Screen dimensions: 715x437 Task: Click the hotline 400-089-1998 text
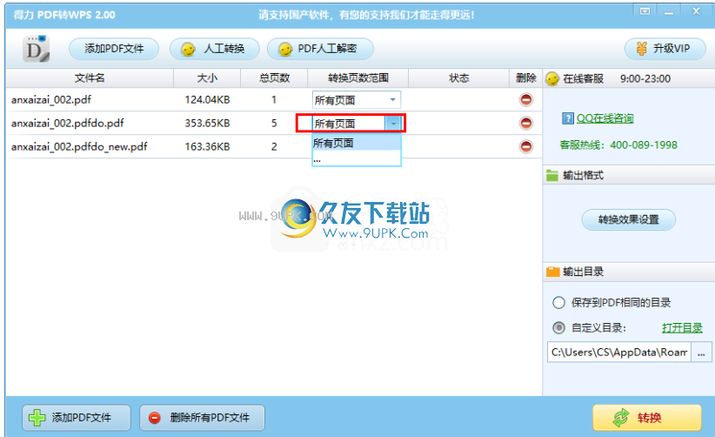[644, 145]
